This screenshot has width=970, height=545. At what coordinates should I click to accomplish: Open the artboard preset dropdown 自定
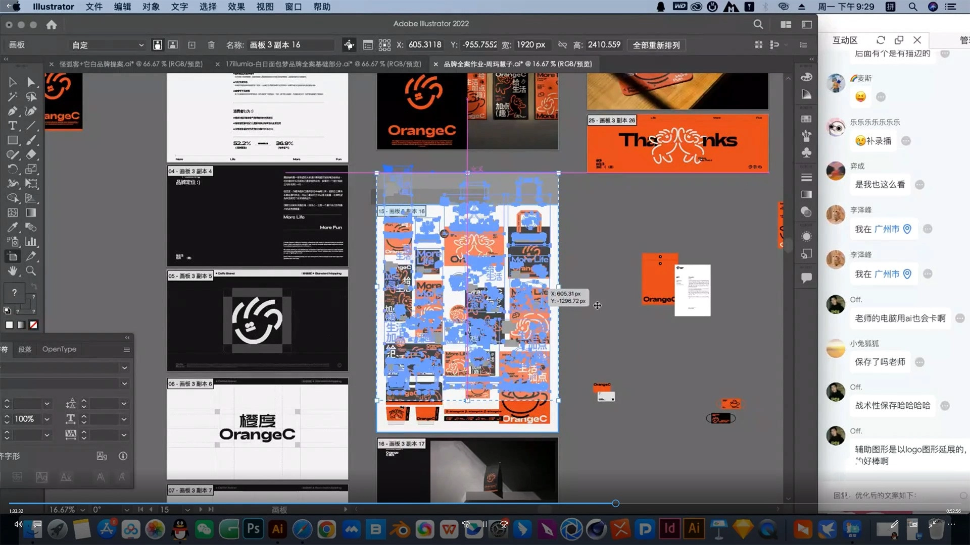(x=108, y=45)
